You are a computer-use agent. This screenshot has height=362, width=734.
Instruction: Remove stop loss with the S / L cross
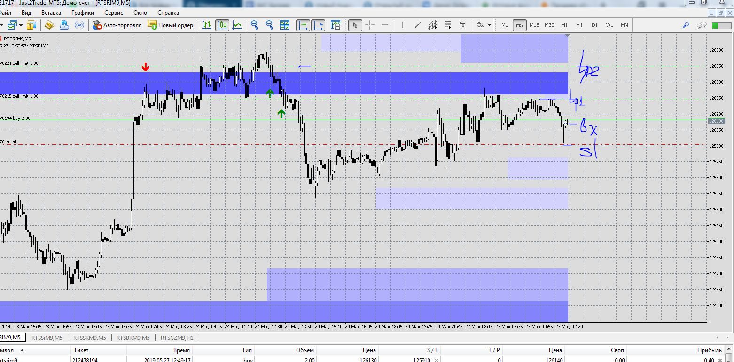[x=436, y=360]
